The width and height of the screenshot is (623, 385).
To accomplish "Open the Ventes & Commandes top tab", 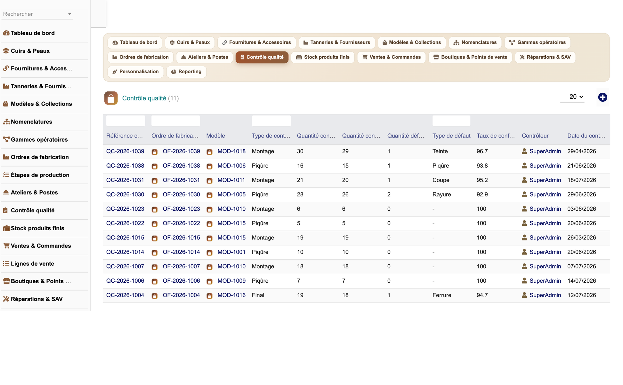I will pyautogui.click(x=391, y=57).
